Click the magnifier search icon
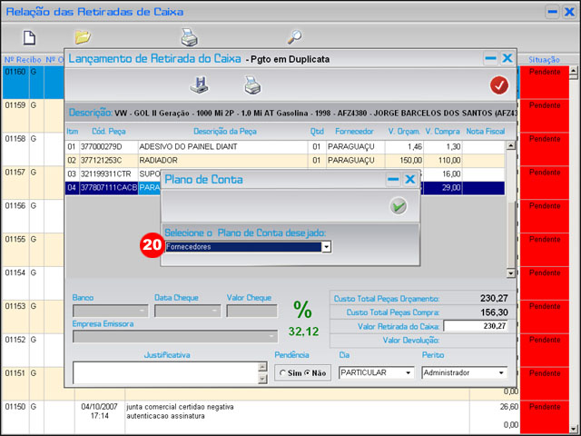 [x=294, y=37]
